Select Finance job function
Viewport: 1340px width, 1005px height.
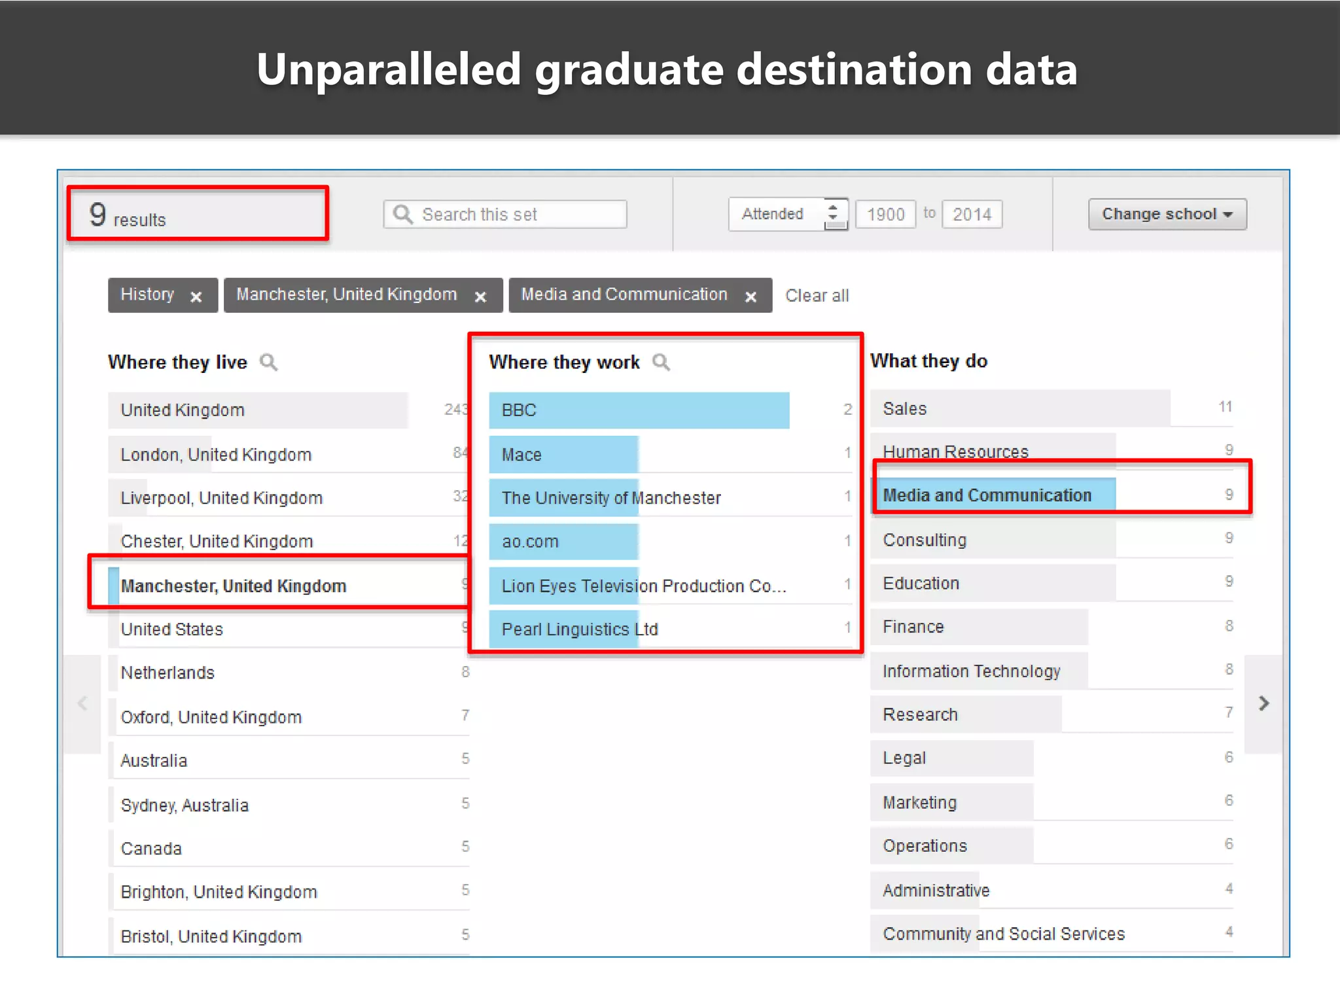pyautogui.click(x=1051, y=627)
